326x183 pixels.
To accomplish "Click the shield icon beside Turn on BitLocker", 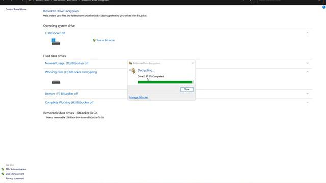I will coord(94,40).
